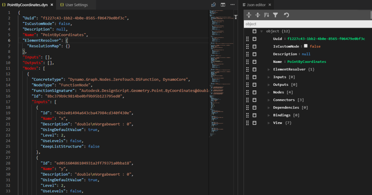Expand the Outputs array node

click(x=268, y=85)
